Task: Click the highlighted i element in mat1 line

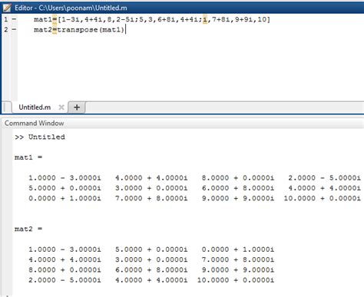Action: coord(205,19)
